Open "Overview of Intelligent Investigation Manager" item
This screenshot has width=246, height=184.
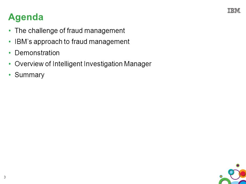point(83,64)
